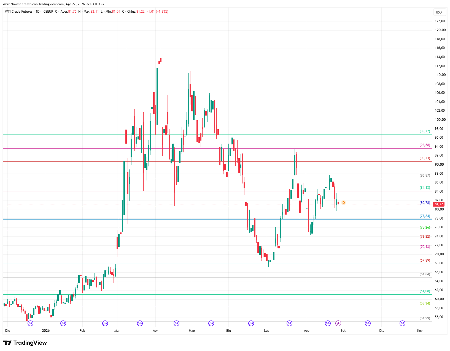Viewport: 450px width, 351px height.
Task: Open the contract-switch marker between Giu and Lug
Action: (x=251, y=323)
